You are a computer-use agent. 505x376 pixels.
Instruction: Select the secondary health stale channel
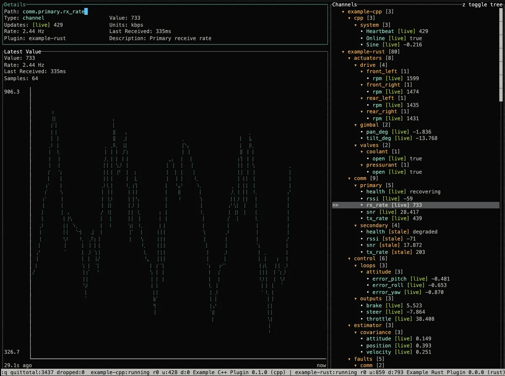[375, 232]
